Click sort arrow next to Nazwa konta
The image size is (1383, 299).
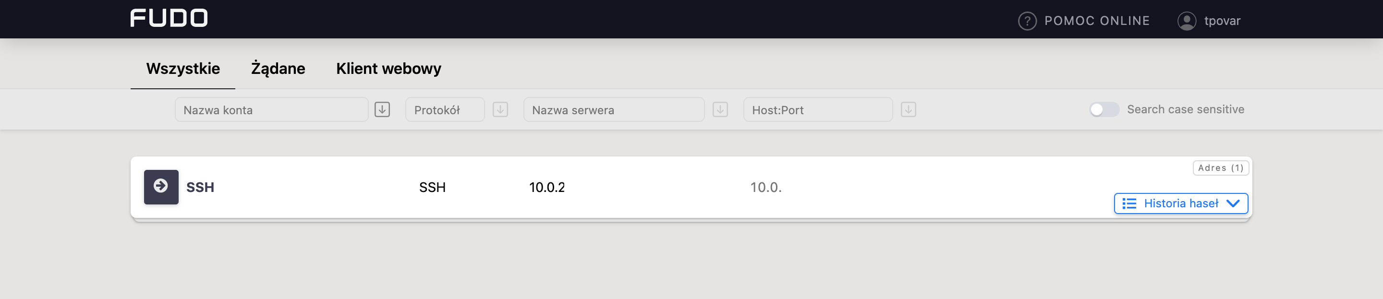382,109
